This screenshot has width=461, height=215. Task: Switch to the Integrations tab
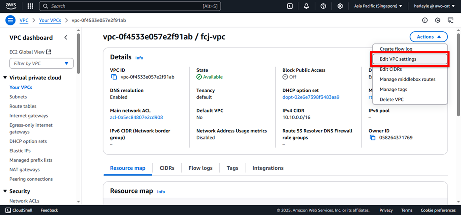pyautogui.click(x=268, y=168)
